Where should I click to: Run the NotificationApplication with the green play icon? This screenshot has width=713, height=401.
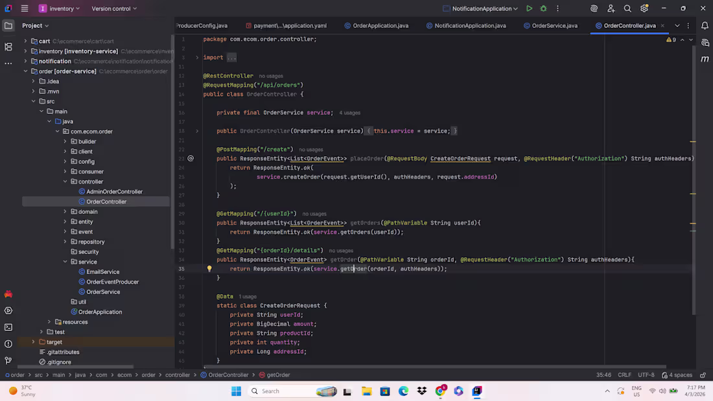(529, 8)
